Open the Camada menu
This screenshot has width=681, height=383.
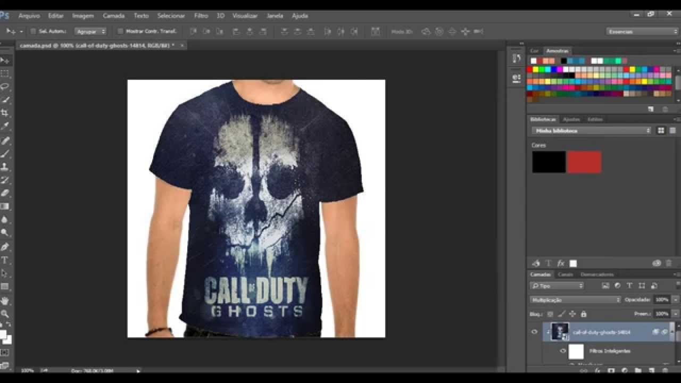(x=114, y=16)
